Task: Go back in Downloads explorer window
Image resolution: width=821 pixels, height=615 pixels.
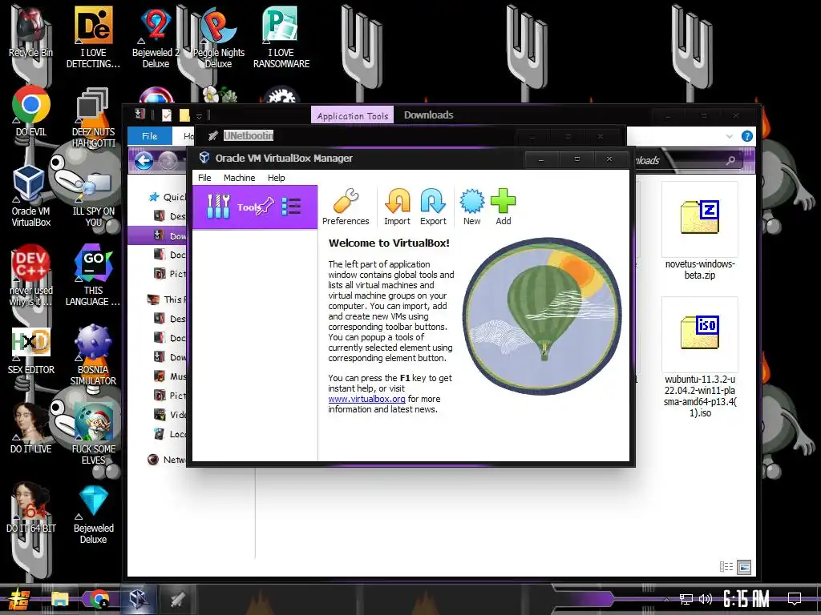Action: [x=144, y=160]
